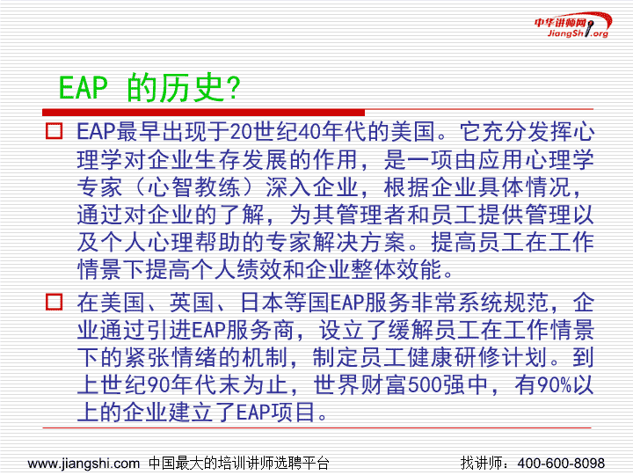Screen dimensions: 633x475
Task: Click the line '上的企业建立了EAP项目'
Action: (x=203, y=413)
